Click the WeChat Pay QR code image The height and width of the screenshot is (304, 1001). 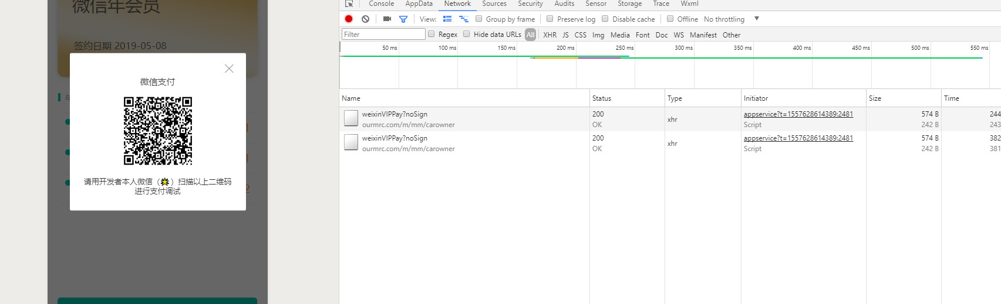click(x=158, y=131)
